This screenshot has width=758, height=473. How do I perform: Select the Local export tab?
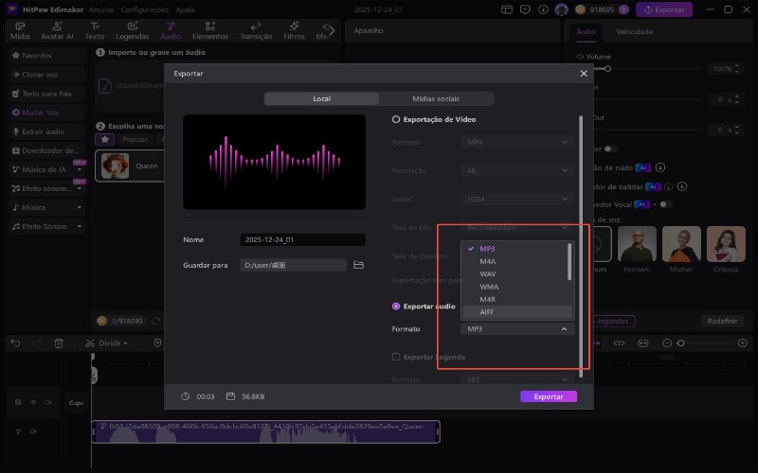coord(321,98)
